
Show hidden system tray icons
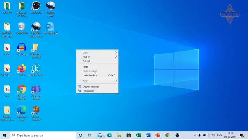pyautogui.click(x=195, y=135)
